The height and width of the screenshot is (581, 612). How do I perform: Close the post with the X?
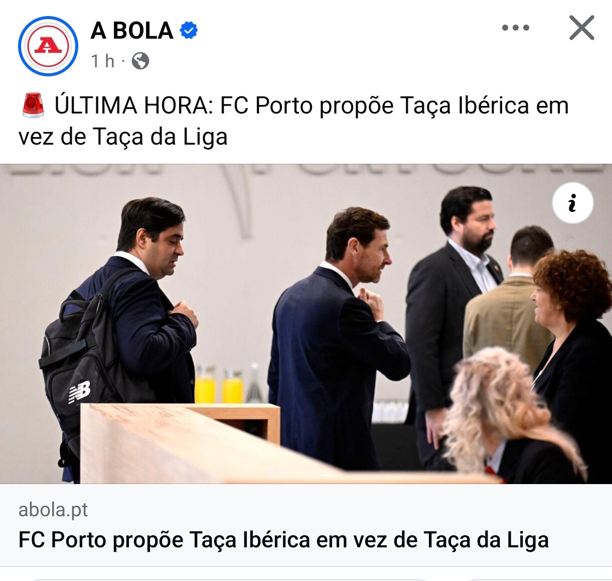[582, 28]
